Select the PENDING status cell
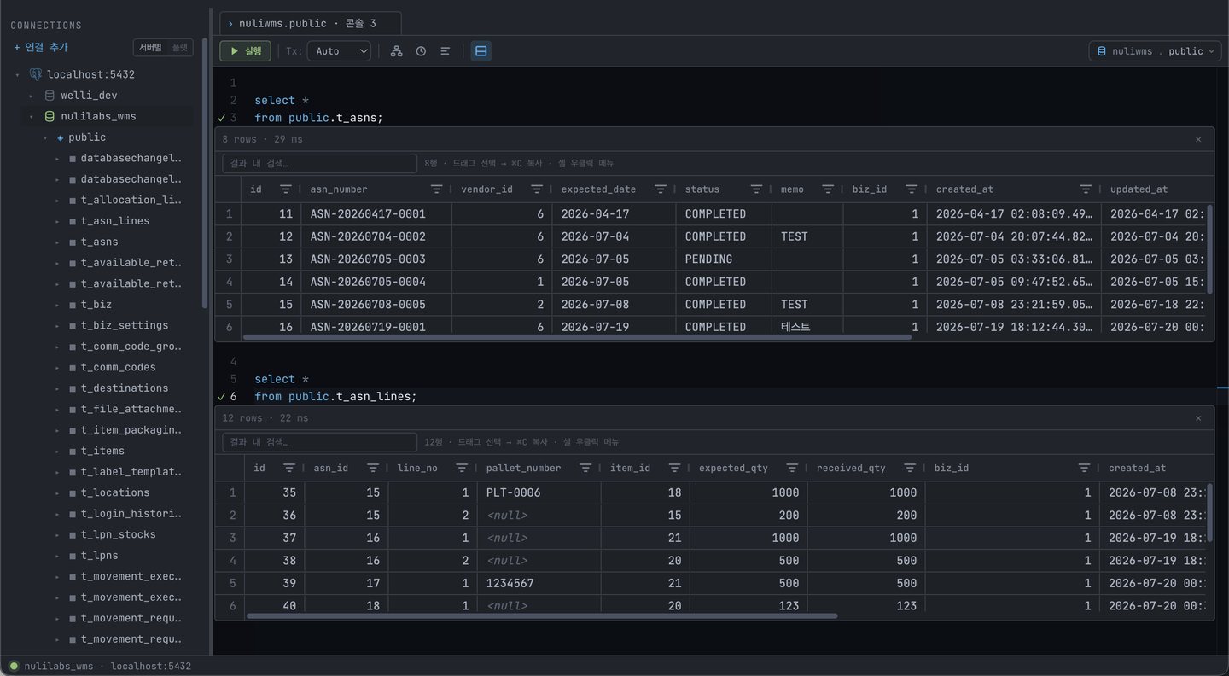1229x676 pixels. [x=724, y=259]
